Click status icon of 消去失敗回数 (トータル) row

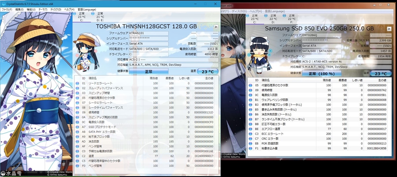[x=250, y=114]
